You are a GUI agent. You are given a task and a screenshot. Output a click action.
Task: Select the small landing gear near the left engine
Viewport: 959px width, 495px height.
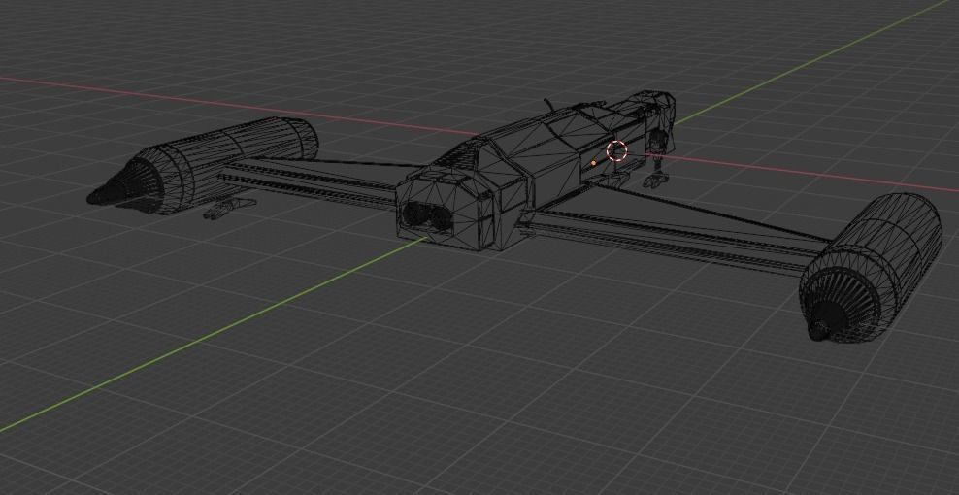click(x=228, y=208)
